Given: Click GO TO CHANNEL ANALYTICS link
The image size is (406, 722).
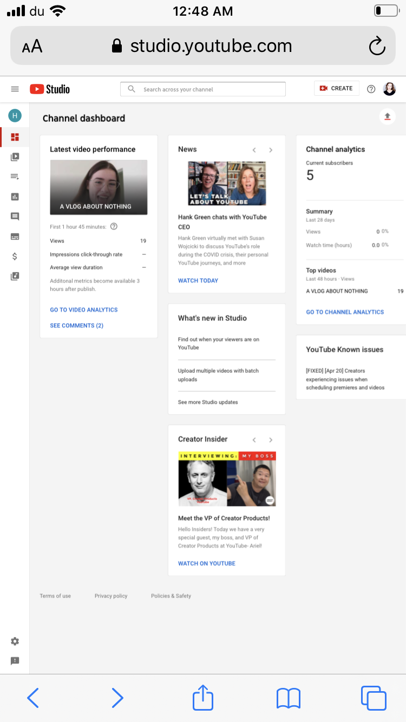Looking at the screenshot, I should pyautogui.click(x=345, y=312).
